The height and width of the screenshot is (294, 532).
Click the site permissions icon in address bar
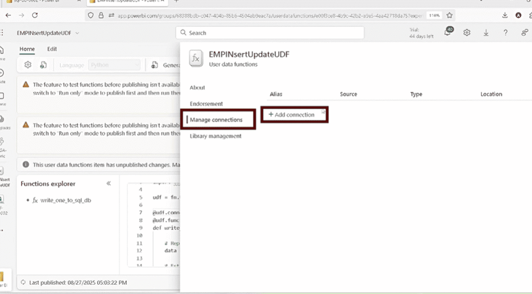pyautogui.click(x=111, y=15)
